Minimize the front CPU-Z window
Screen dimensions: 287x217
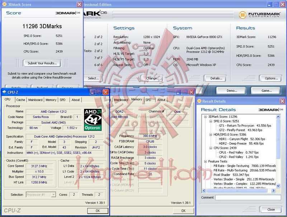(93, 92)
